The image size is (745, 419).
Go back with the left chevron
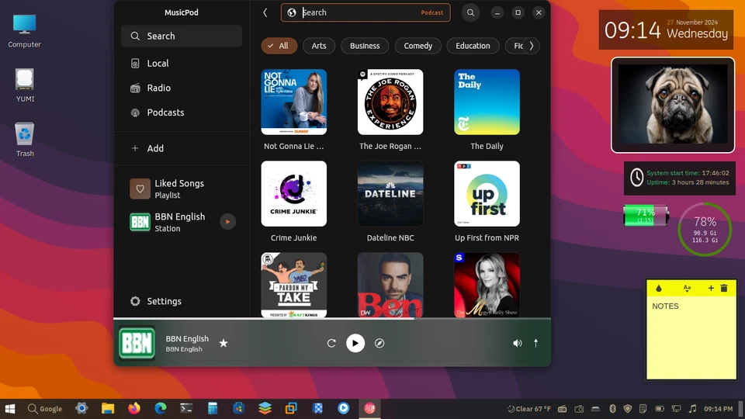265,12
